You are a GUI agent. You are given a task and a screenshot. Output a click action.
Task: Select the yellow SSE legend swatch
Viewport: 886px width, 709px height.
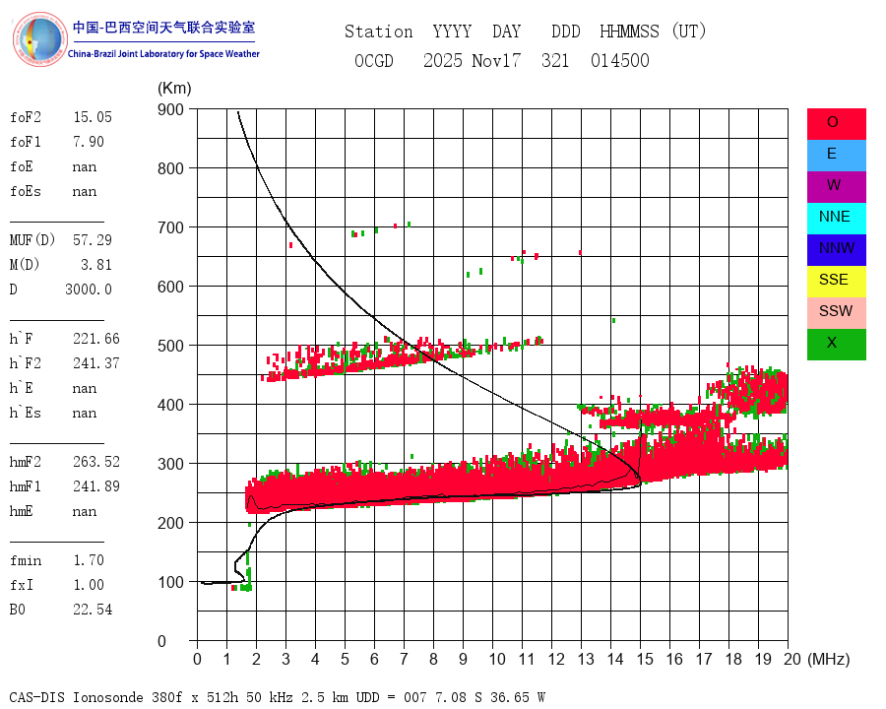click(836, 282)
